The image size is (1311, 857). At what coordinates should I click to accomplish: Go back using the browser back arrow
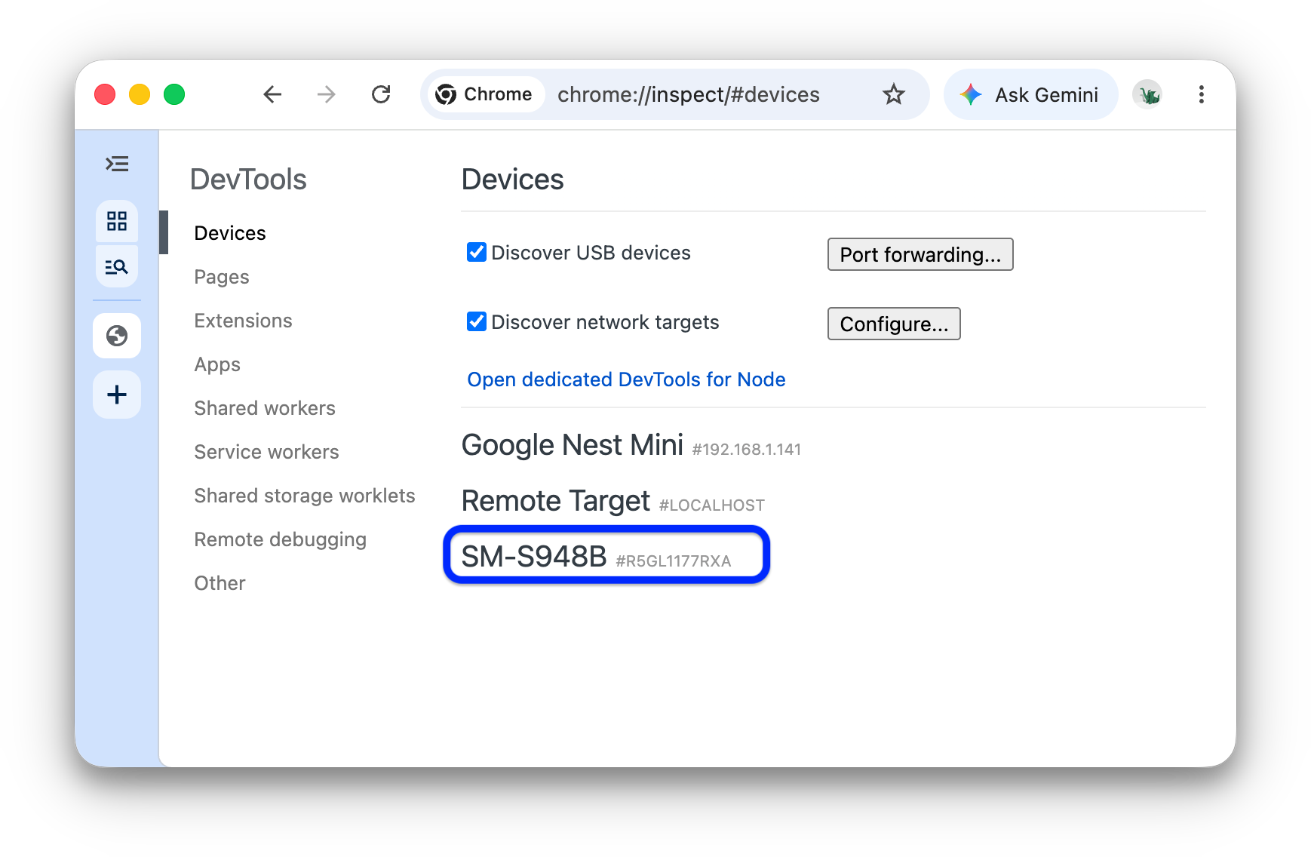coord(272,94)
